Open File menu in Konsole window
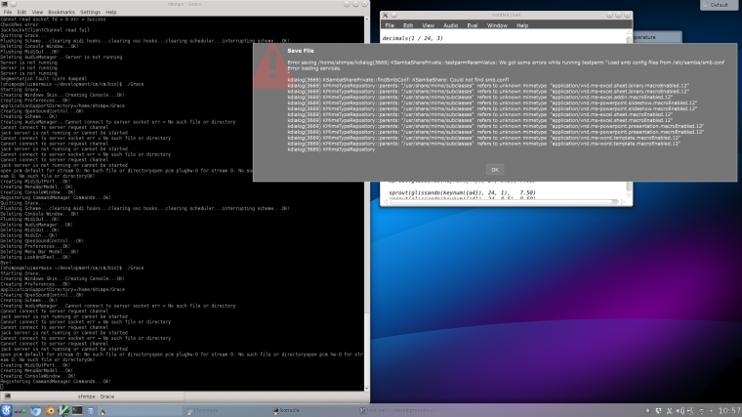The width and height of the screenshot is (742, 417). coord(8,12)
